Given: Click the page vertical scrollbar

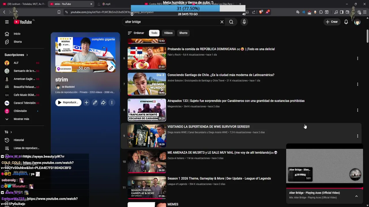Looking at the screenshot, I should (x=367, y=36).
